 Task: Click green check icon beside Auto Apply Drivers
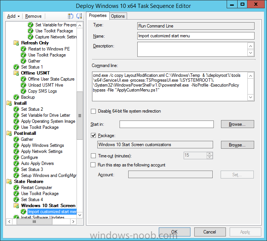pos(16,163)
